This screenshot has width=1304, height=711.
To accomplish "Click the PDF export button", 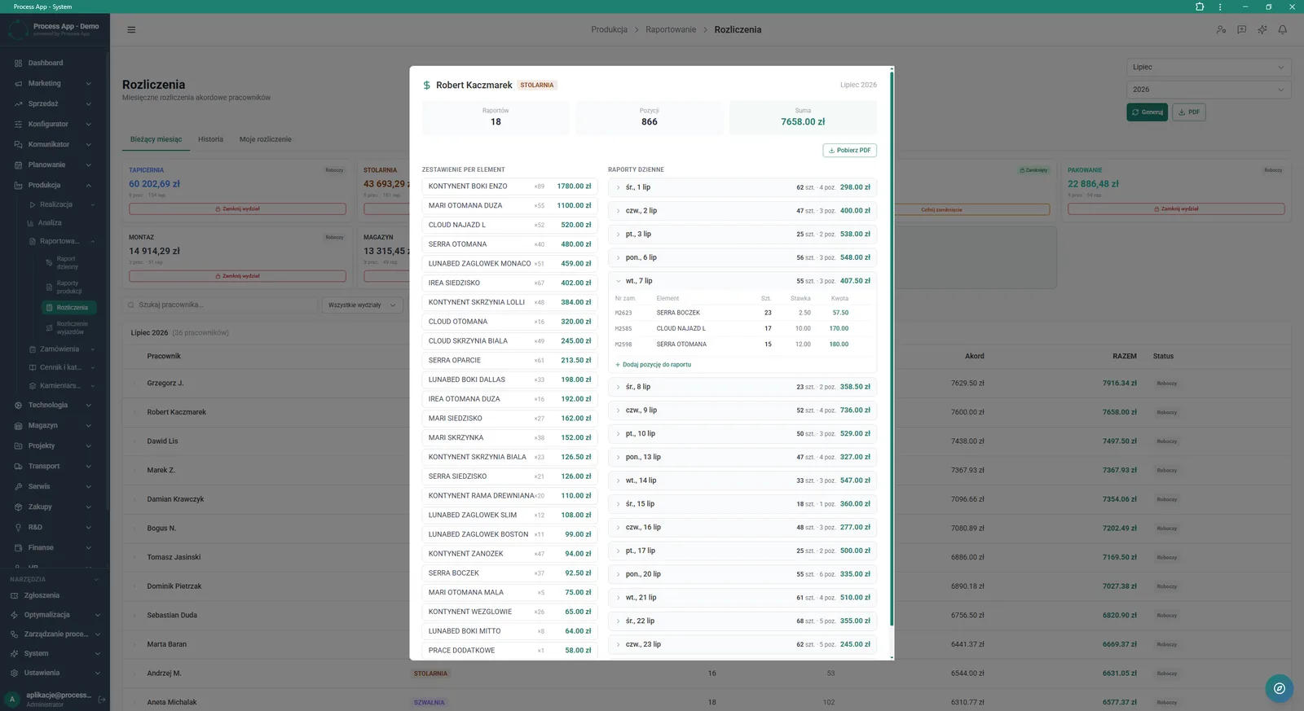I will [x=1189, y=112].
